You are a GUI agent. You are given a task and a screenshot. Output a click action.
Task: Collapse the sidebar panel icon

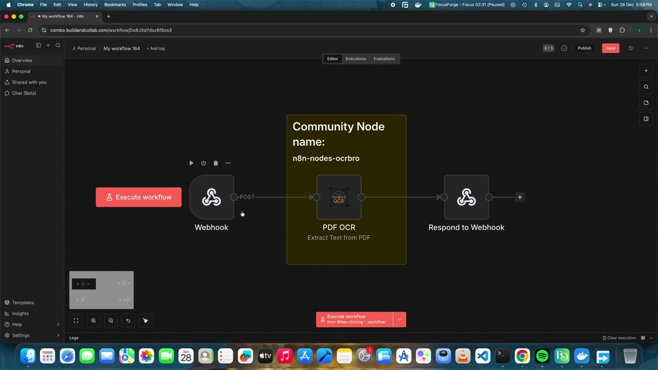click(38, 45)
